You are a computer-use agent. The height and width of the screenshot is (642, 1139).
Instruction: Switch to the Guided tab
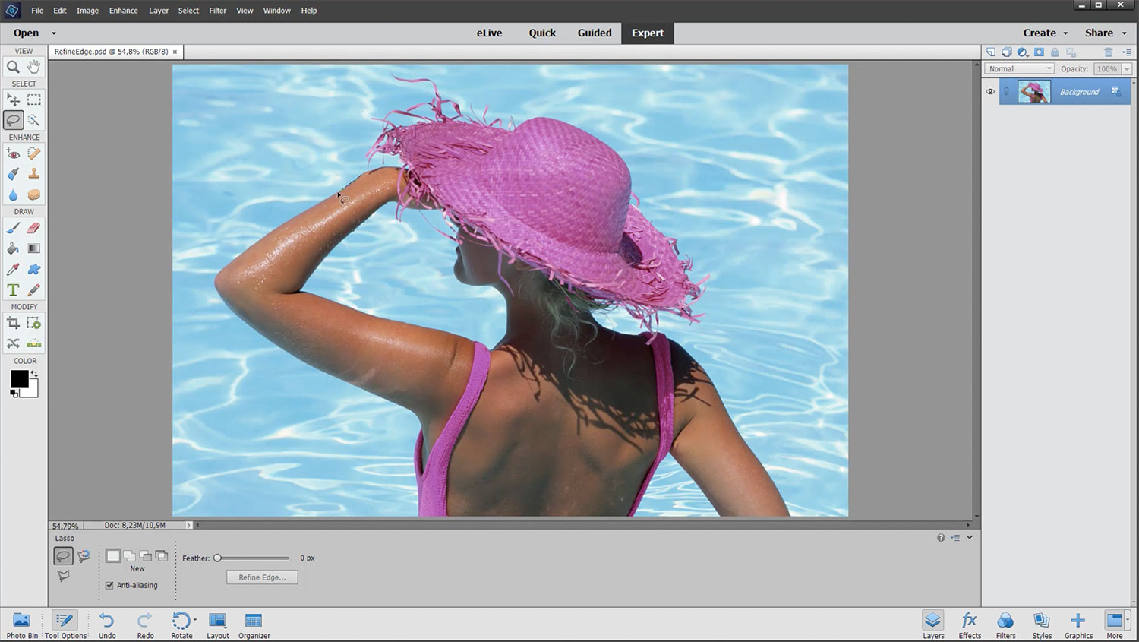coord(594,33)
